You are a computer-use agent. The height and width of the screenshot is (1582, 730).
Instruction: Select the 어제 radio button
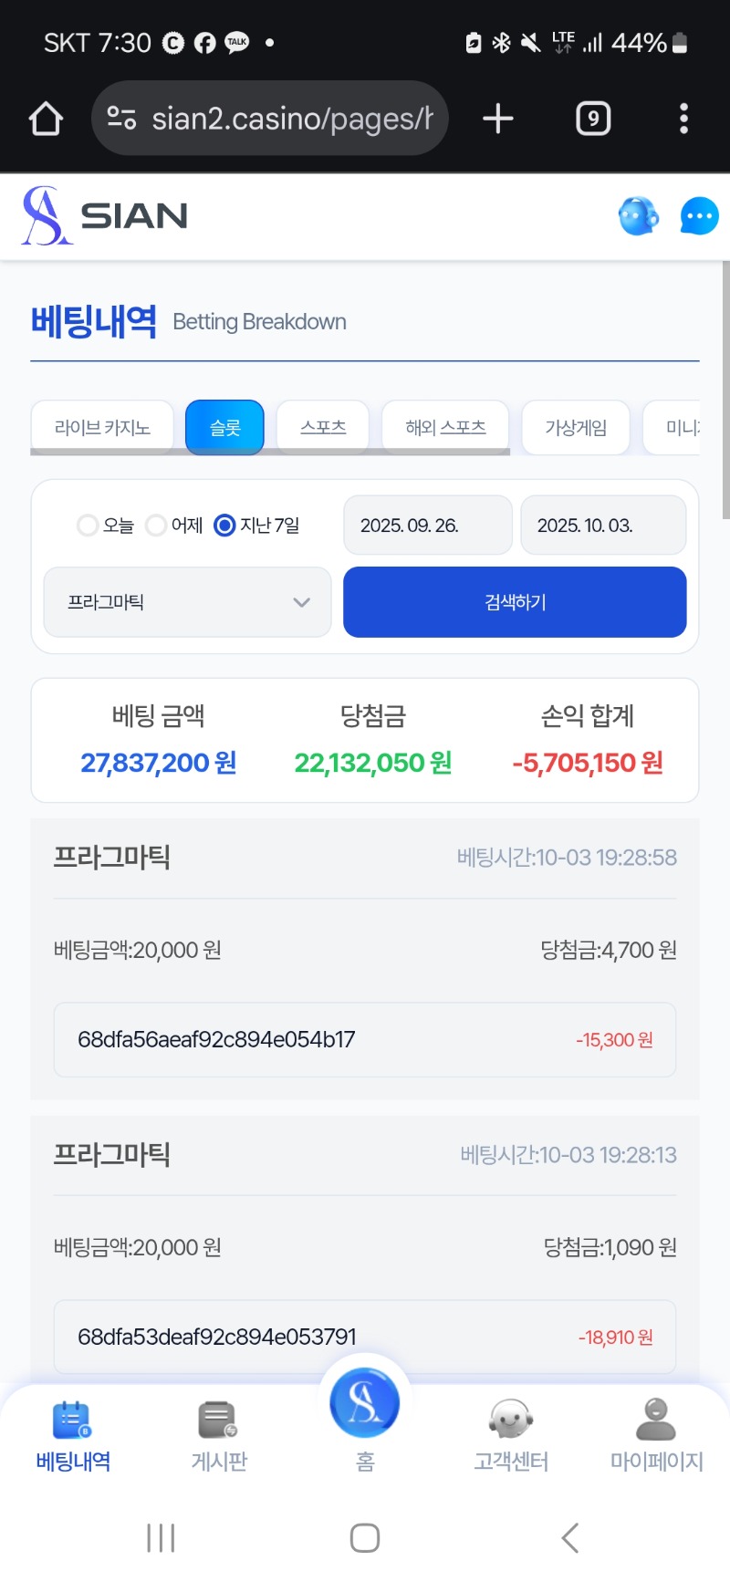pos(156,526)
